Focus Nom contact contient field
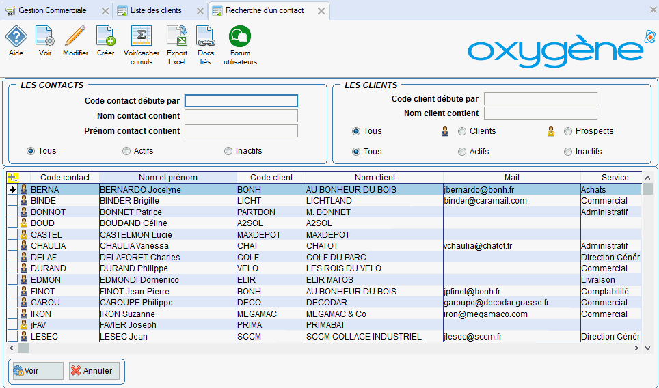This screenshot has width=659, height=388. pos(241,116)
